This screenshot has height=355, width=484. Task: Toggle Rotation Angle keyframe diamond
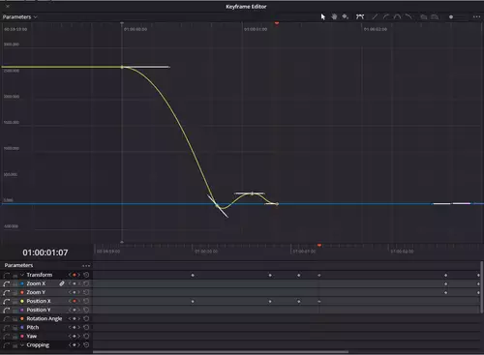[74, 318]
